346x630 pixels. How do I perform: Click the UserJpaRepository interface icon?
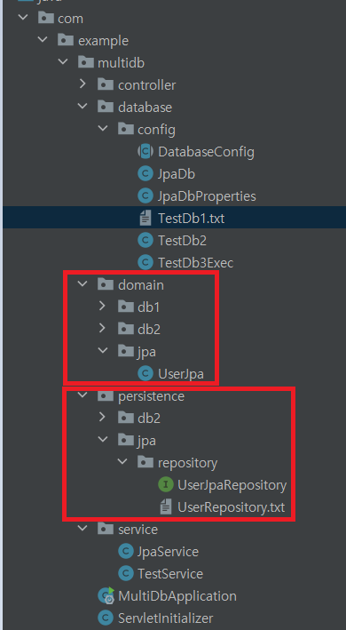click(x=165, y=485)
